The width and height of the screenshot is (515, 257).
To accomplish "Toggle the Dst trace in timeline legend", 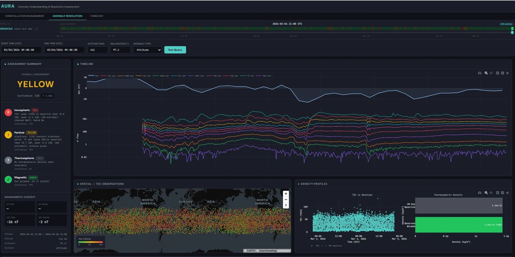I will click(x=93, y=76).
